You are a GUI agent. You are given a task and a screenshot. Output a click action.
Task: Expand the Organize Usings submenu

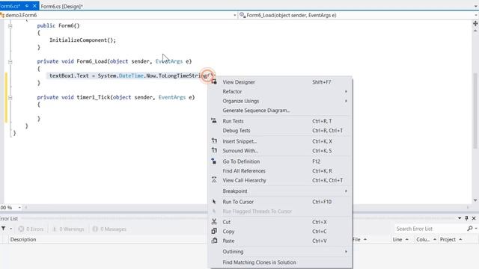coord(346,101)
